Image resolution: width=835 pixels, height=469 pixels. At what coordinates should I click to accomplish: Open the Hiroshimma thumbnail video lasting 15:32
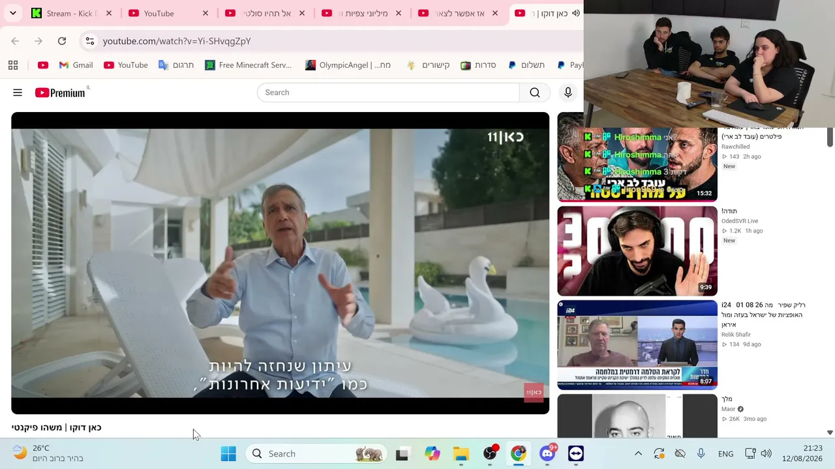point(637,164)
